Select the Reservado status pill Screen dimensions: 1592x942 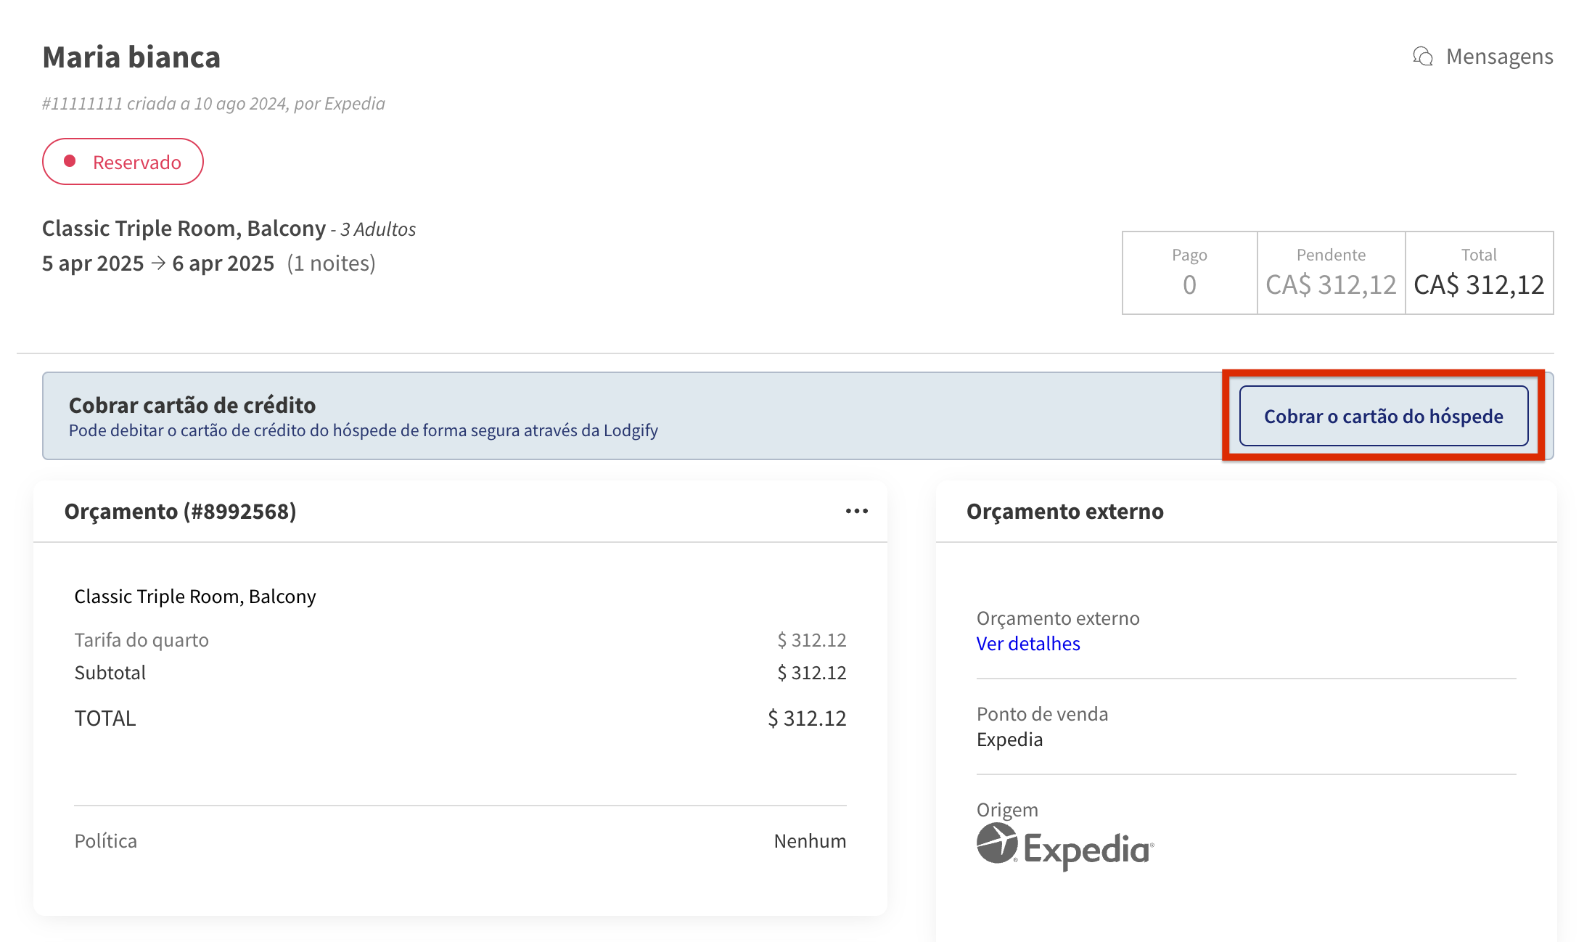click(123, 161)
